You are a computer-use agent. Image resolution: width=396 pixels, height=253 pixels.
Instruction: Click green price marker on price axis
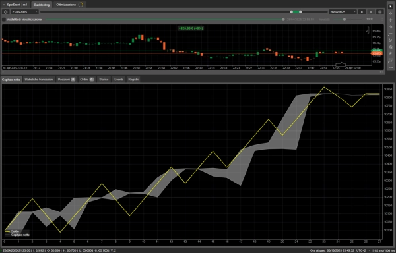tap(377, 51)
